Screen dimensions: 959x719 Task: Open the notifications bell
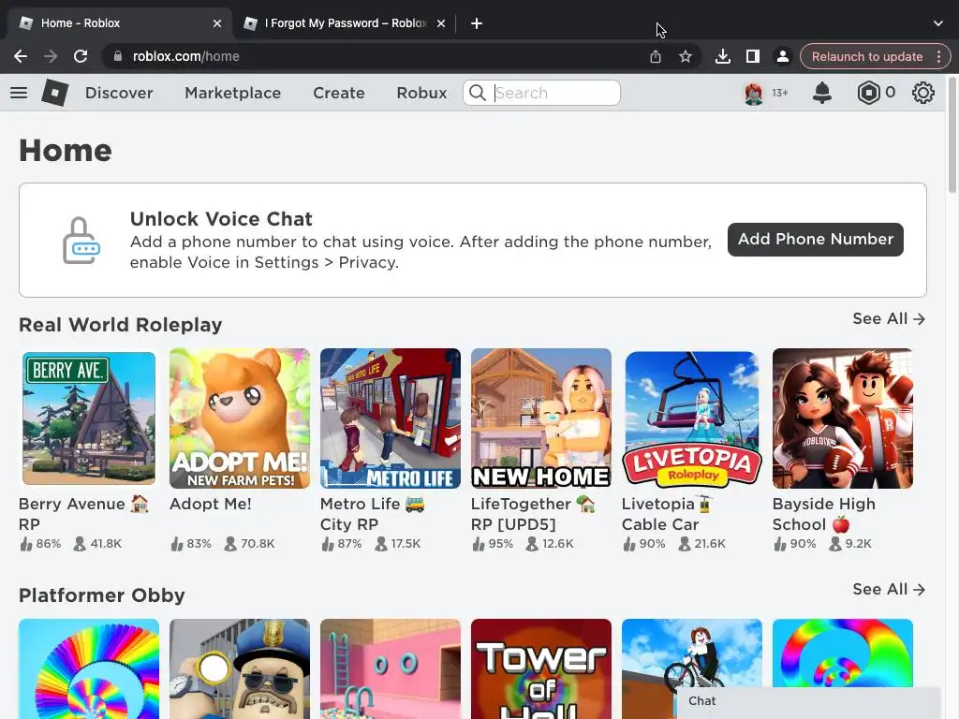822,93
